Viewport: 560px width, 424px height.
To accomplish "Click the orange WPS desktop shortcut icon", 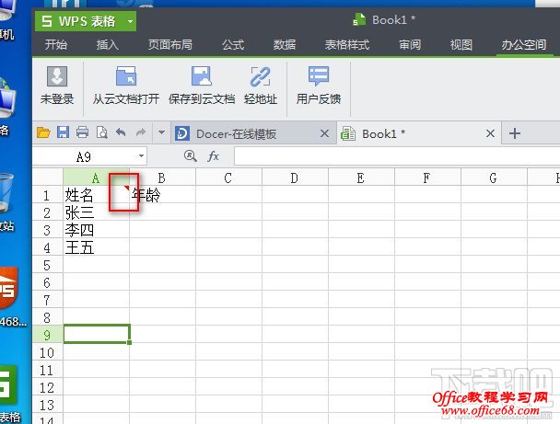I will point(8,288).
